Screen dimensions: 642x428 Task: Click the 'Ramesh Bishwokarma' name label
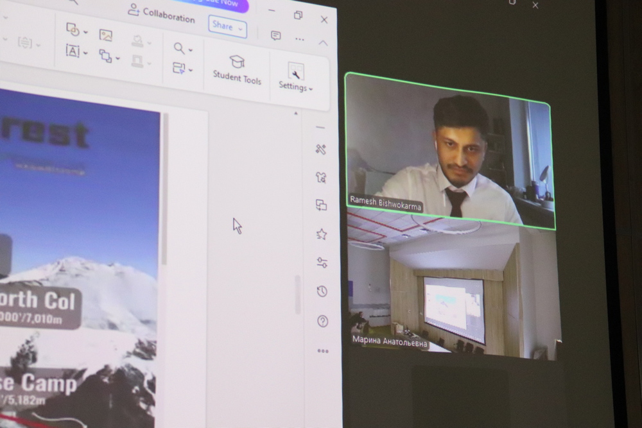[385, 203]
